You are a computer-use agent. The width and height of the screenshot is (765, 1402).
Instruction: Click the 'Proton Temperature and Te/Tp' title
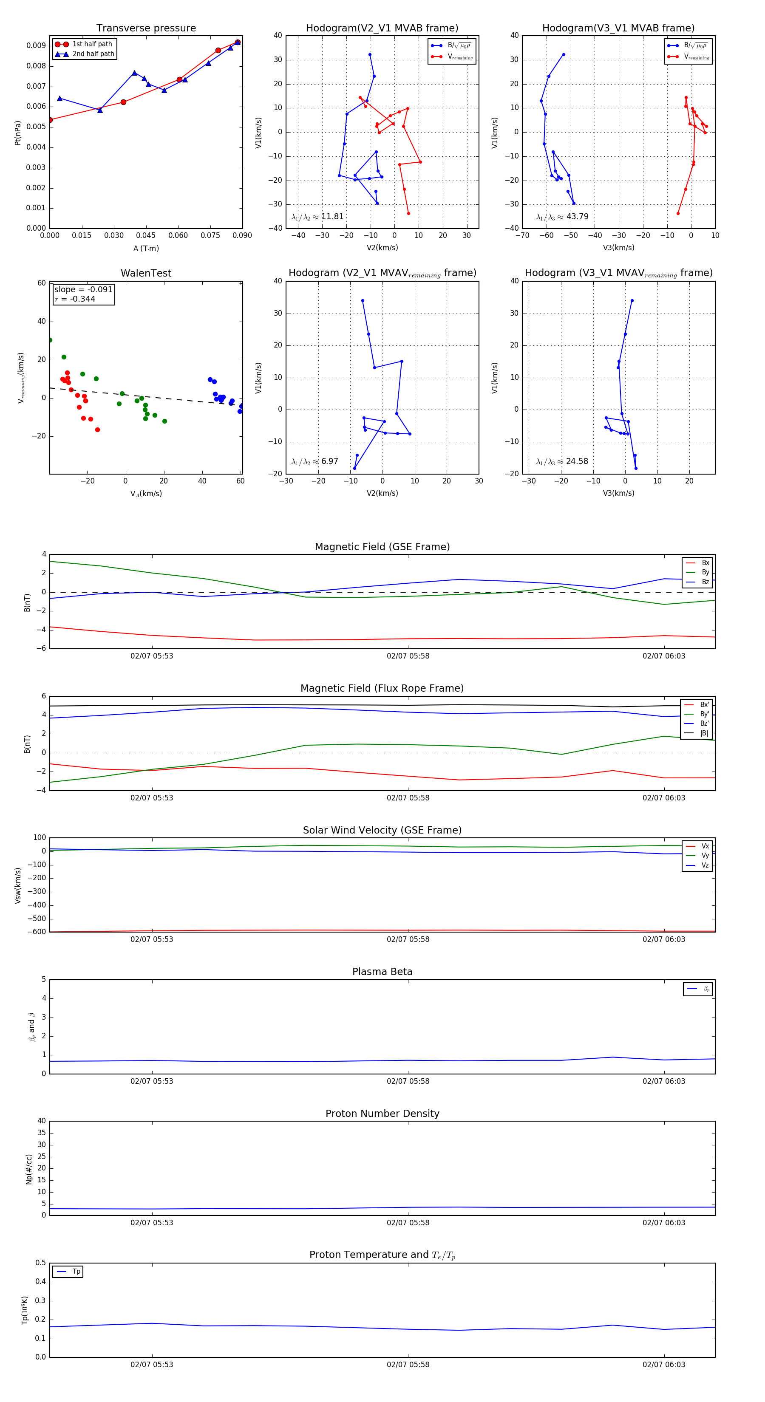pyautogui.click(x=382, y=1255)
